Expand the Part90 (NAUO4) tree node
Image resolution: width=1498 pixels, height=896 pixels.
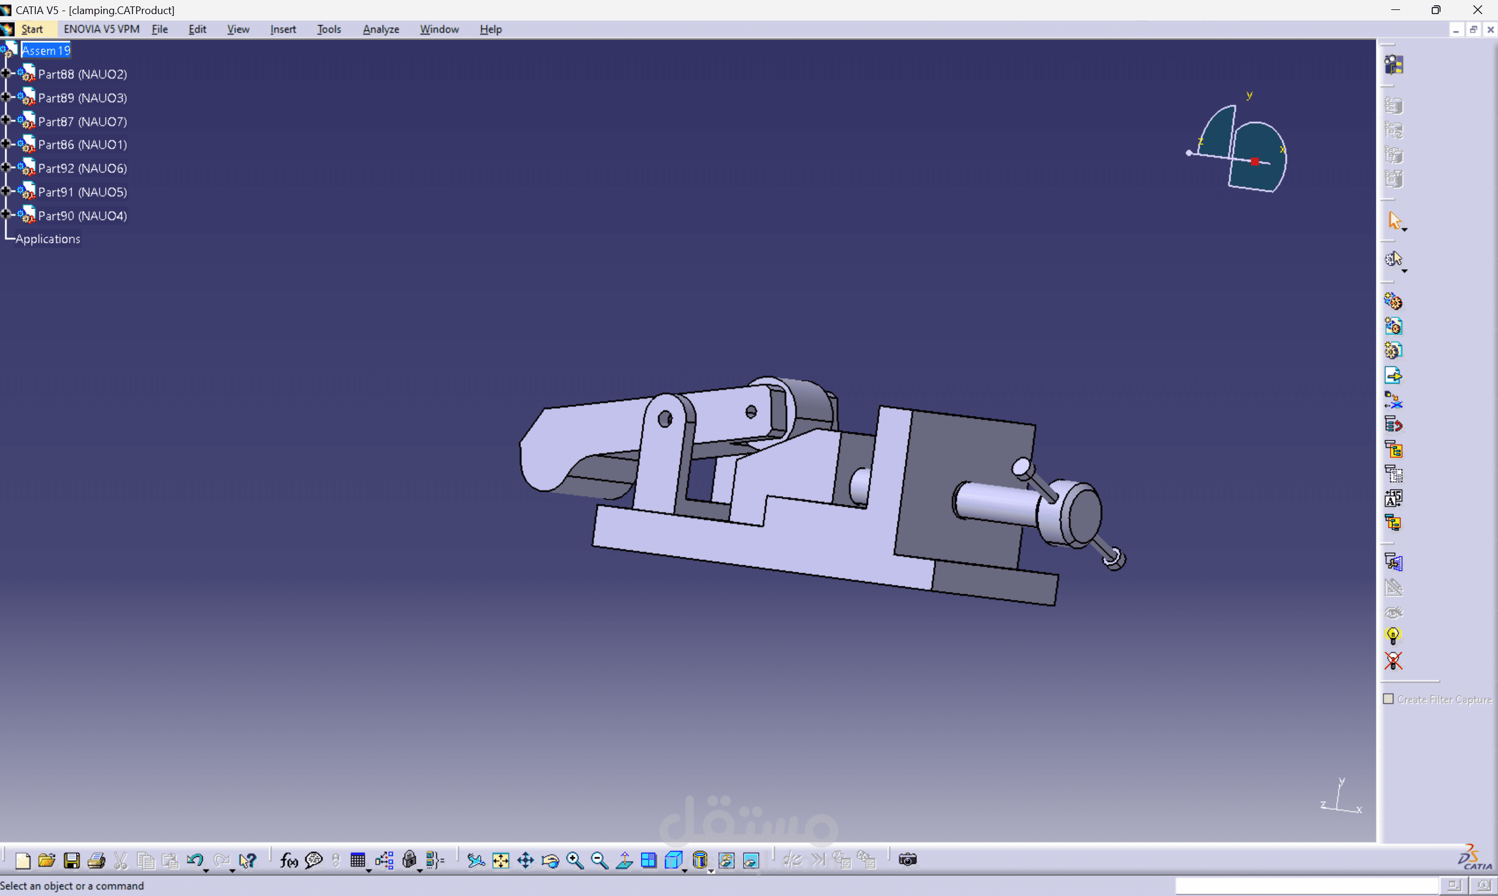[x=6, y=215]
